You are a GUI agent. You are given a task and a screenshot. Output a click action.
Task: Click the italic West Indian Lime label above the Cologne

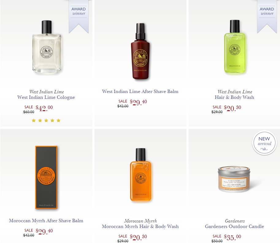pyautogui.click(x=47, y=92)
